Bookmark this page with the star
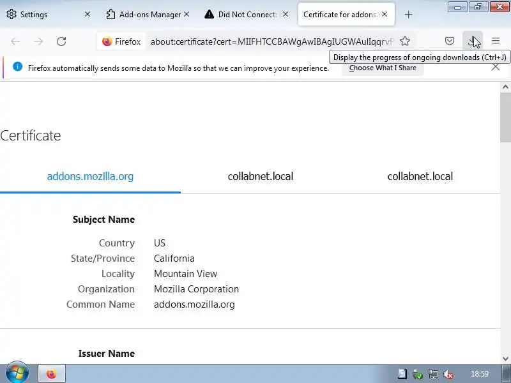 click(x=405, y=41)
